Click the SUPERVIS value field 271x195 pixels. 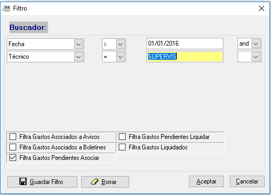pos(185,57)
